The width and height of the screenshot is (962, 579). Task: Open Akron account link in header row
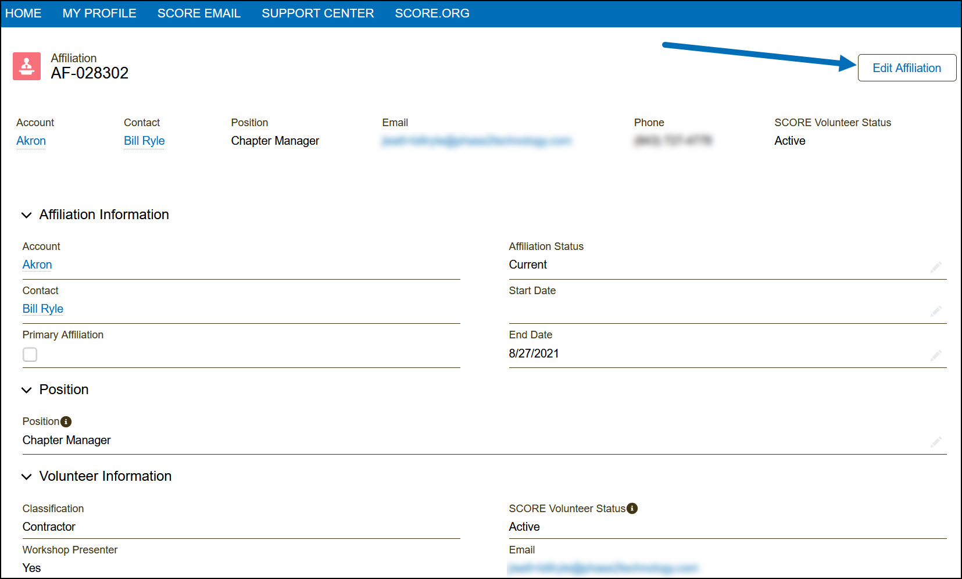point(31,141)
